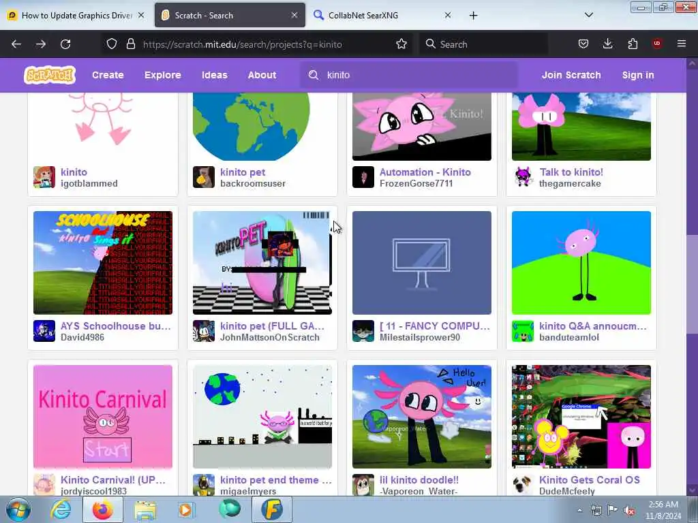Open the Automation - Kinito project title

click(x=425, y=172)
